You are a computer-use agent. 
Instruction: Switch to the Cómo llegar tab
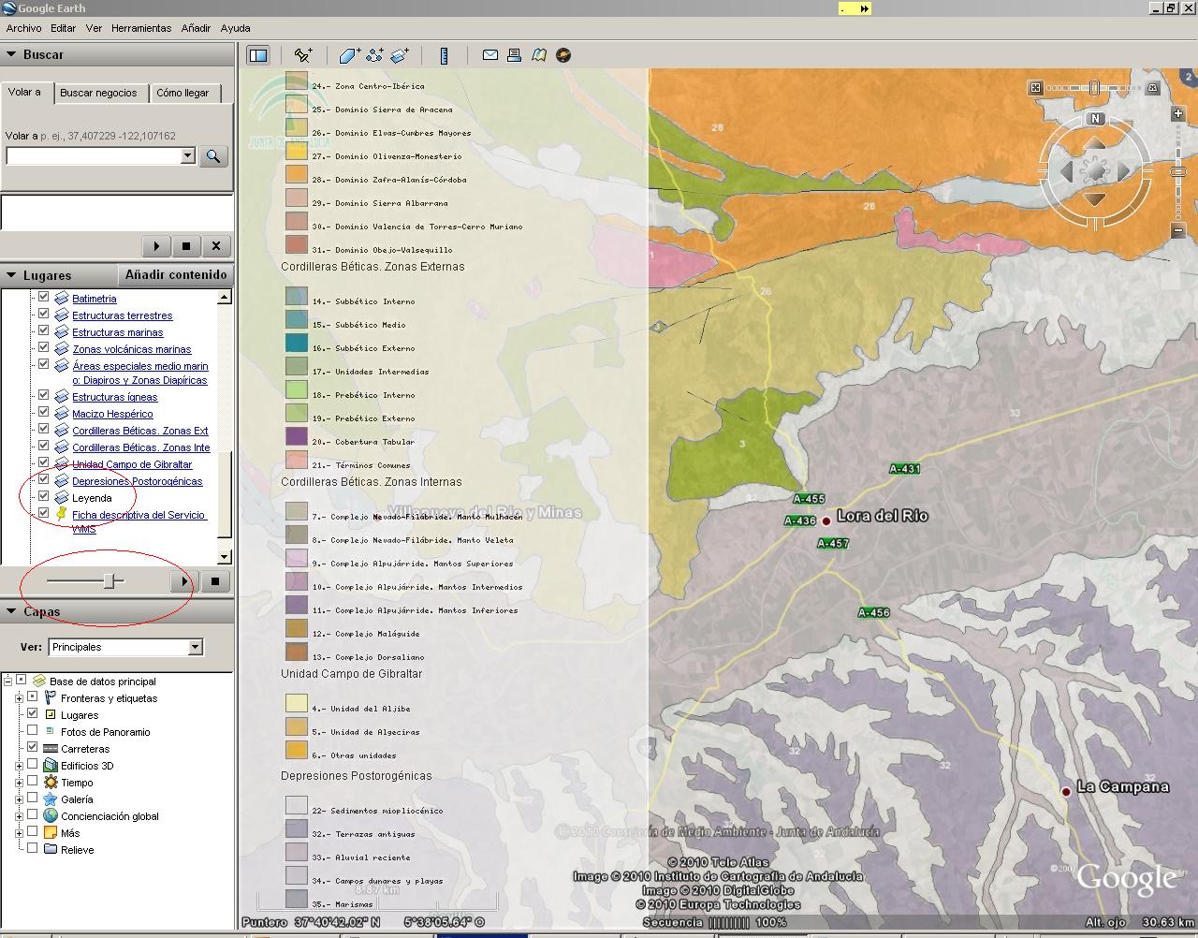click(183, 93)
